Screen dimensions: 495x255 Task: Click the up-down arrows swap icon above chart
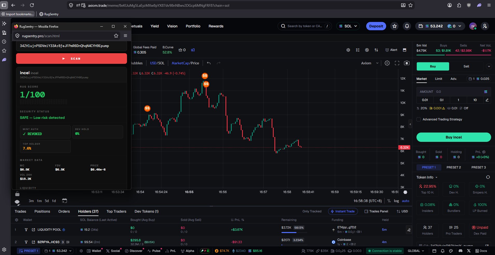pos(376,50)
